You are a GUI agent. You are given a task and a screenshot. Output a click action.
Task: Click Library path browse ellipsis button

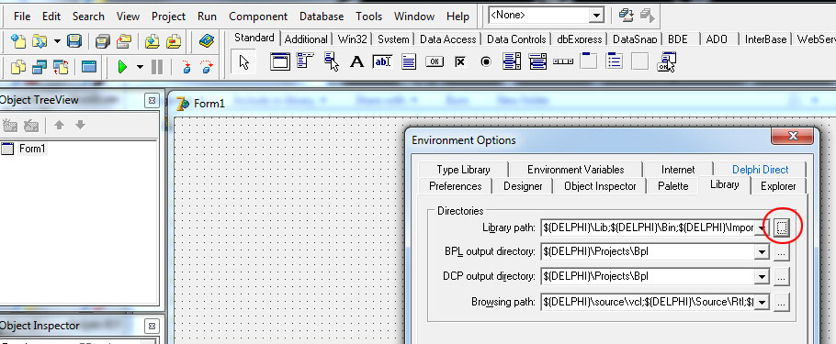[781, 227]
